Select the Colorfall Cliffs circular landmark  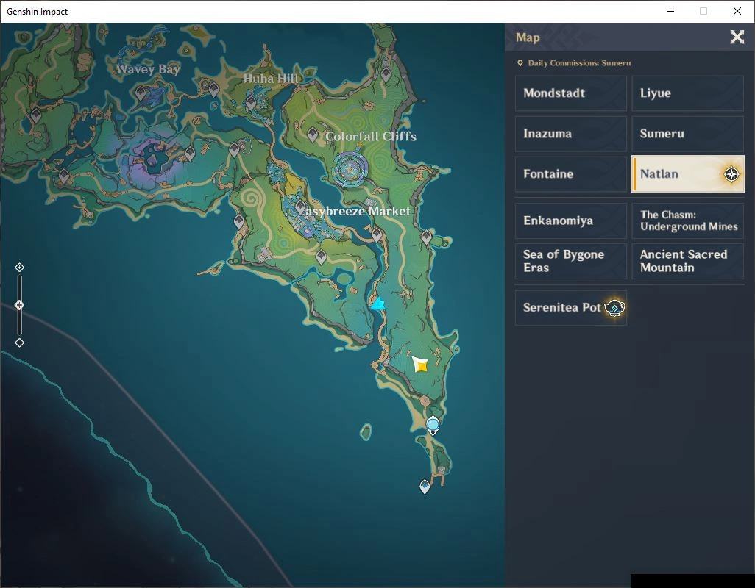pos(351,169)
